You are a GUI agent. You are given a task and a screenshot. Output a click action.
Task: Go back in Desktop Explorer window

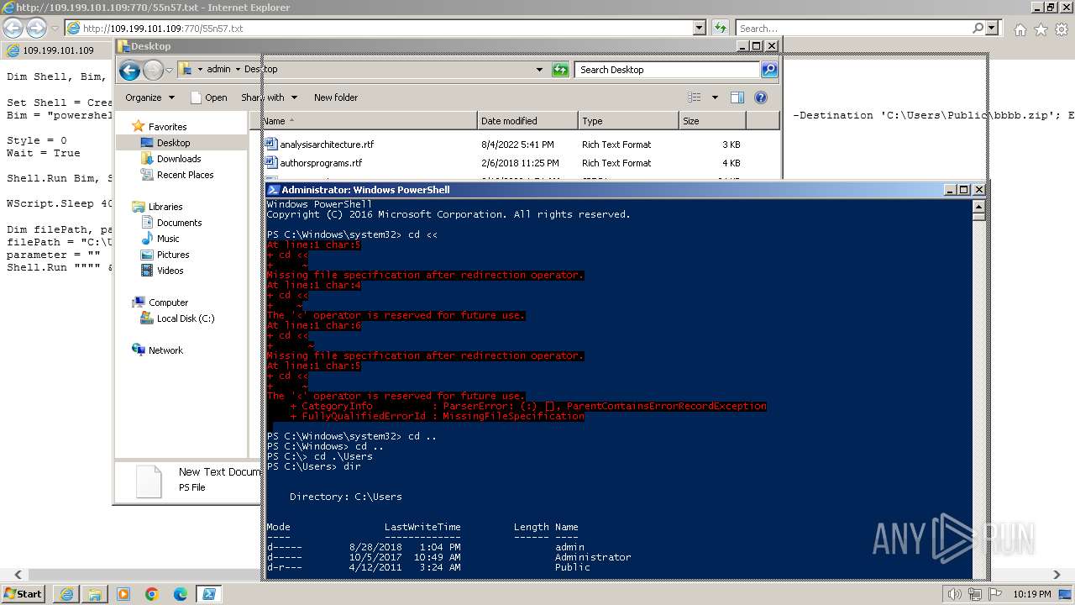coord(129,71)
